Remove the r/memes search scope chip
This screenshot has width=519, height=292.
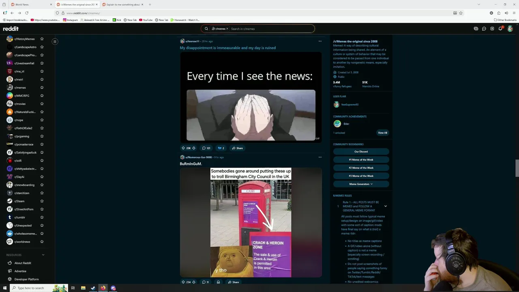[227, 29]
